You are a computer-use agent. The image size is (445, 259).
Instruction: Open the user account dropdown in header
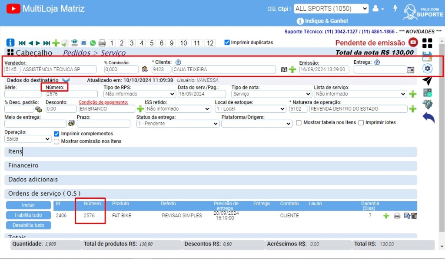[x=378, y=9]
